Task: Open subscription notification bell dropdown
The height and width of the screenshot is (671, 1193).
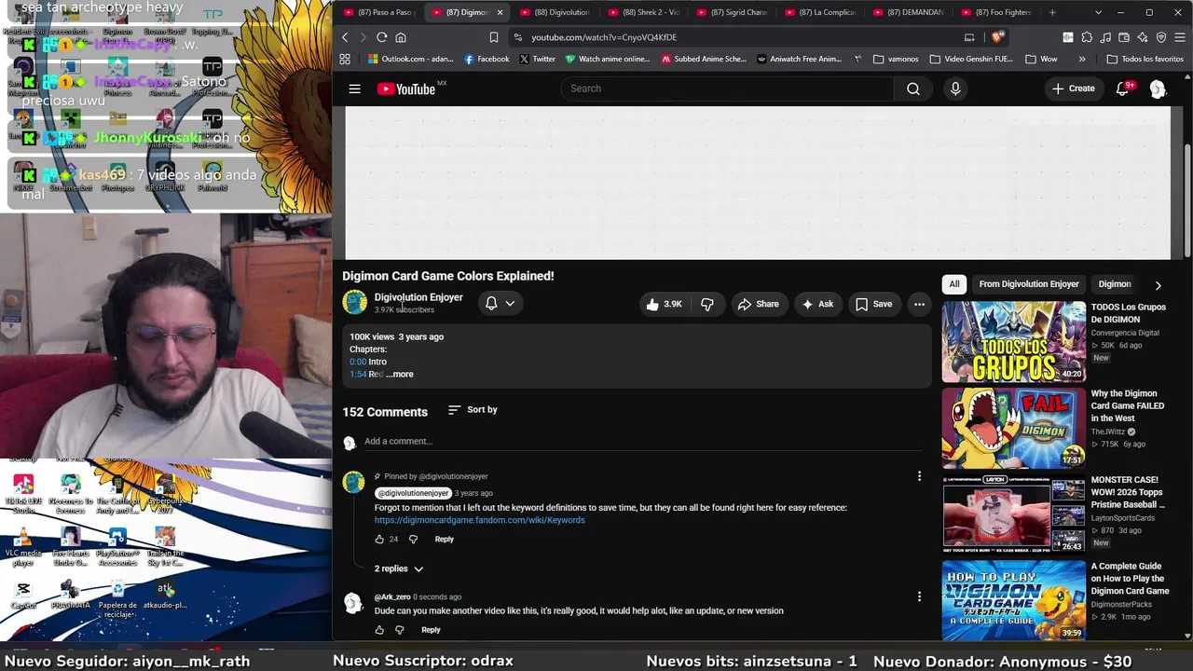Action: [x=501, y=303]
